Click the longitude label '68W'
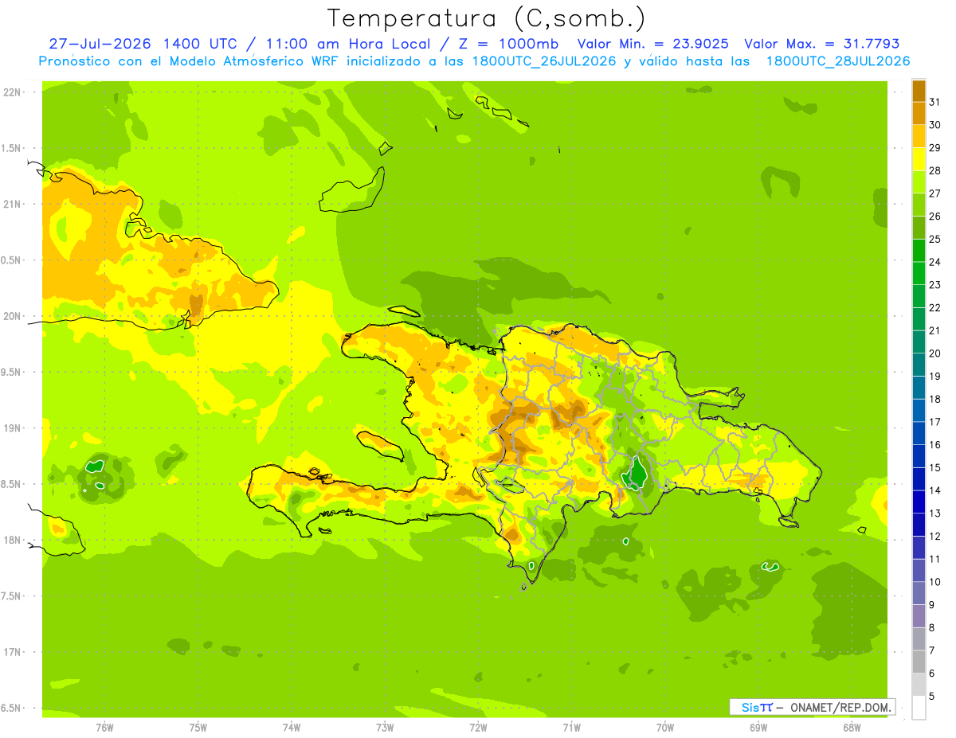The image size is (956, 738). [852, 728]
